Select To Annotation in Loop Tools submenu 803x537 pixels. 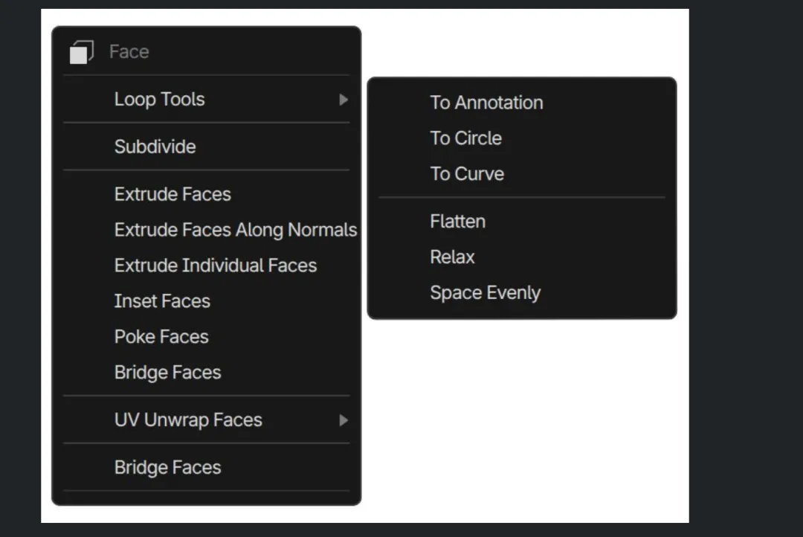click(x=486, y=103)
